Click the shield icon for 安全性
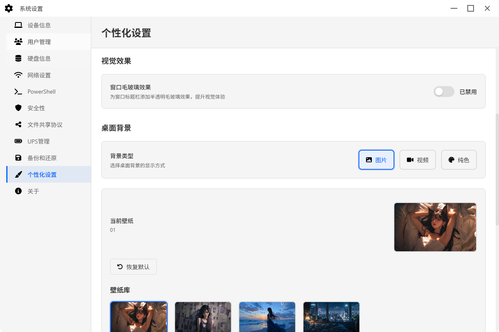Viewport: 499px width, 332px height. tap(18, 108)
